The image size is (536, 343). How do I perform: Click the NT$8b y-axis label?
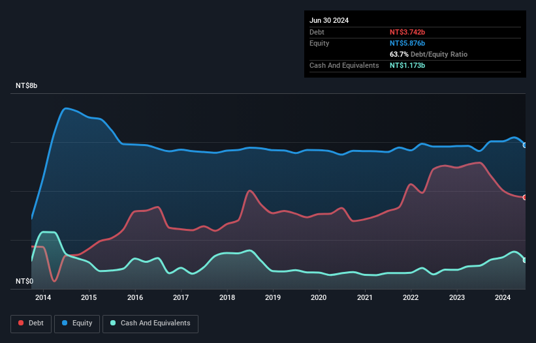(26, 85)
